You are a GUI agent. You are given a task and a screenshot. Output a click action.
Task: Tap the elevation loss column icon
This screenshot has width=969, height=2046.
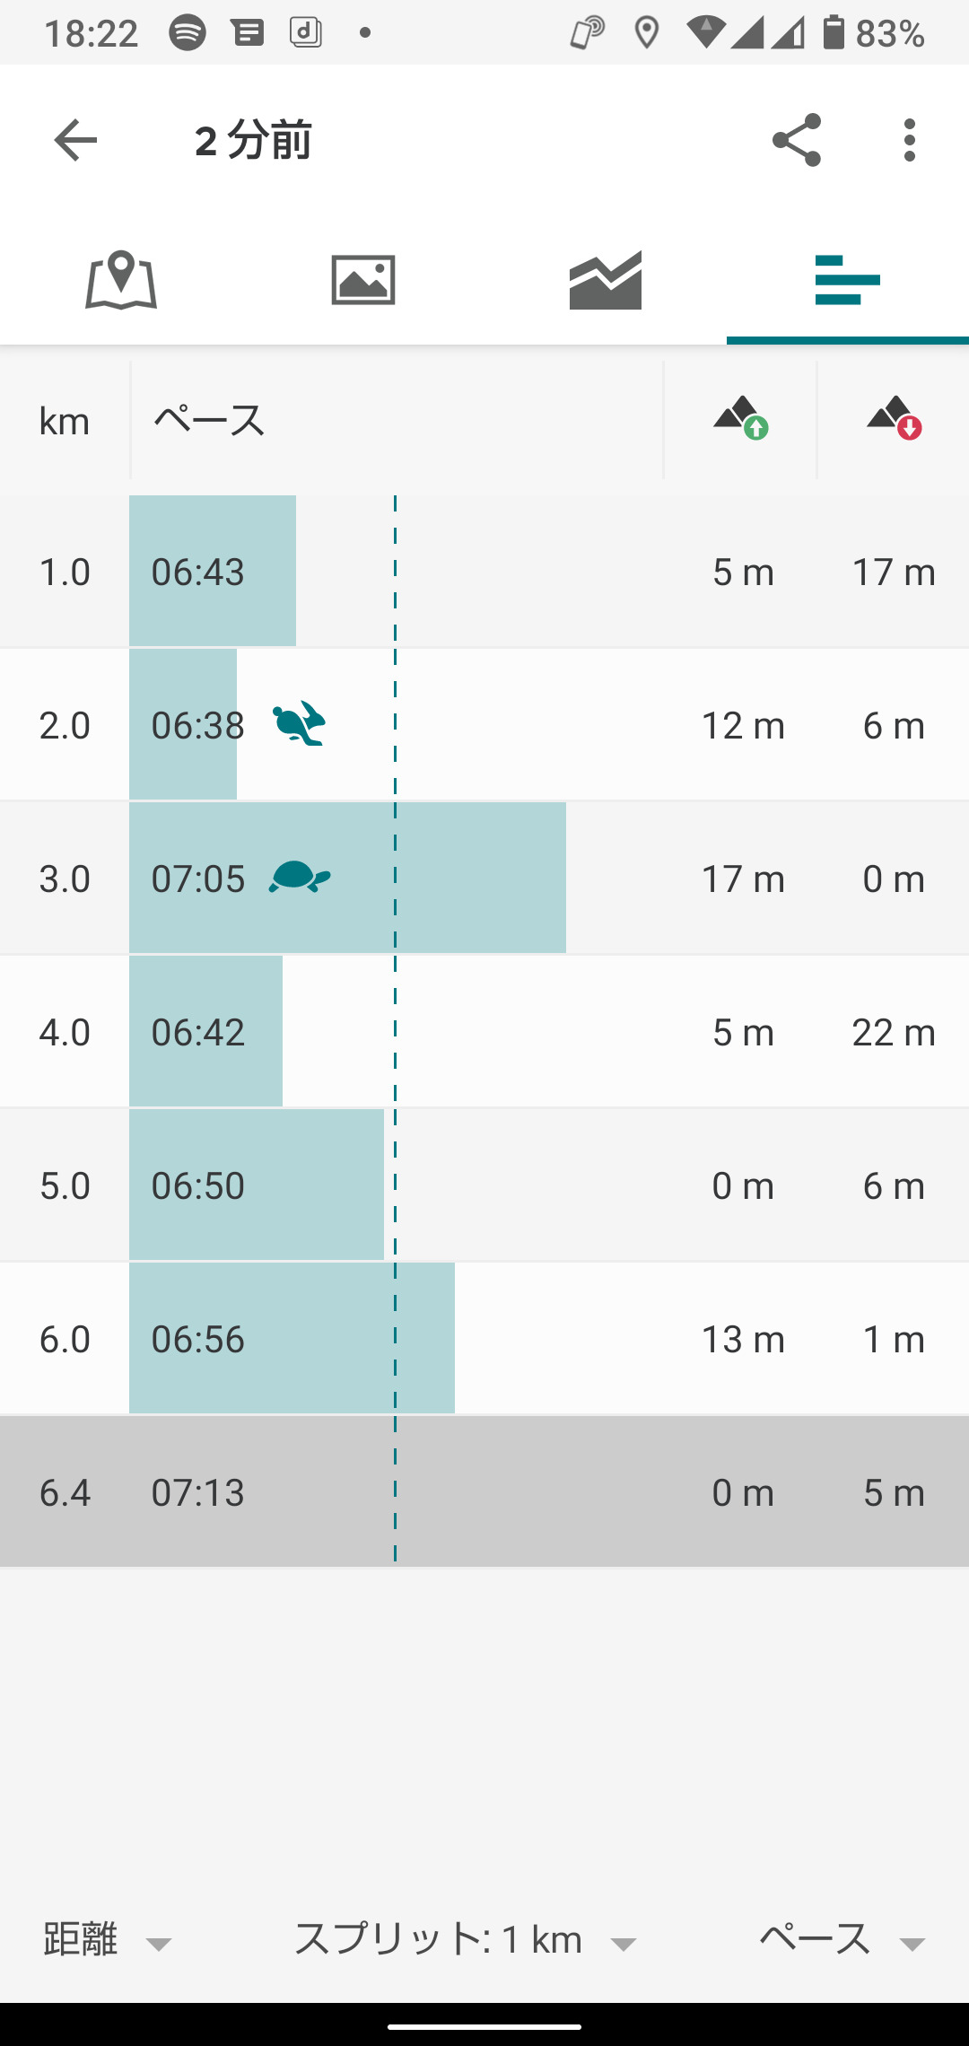click(894, 418)
